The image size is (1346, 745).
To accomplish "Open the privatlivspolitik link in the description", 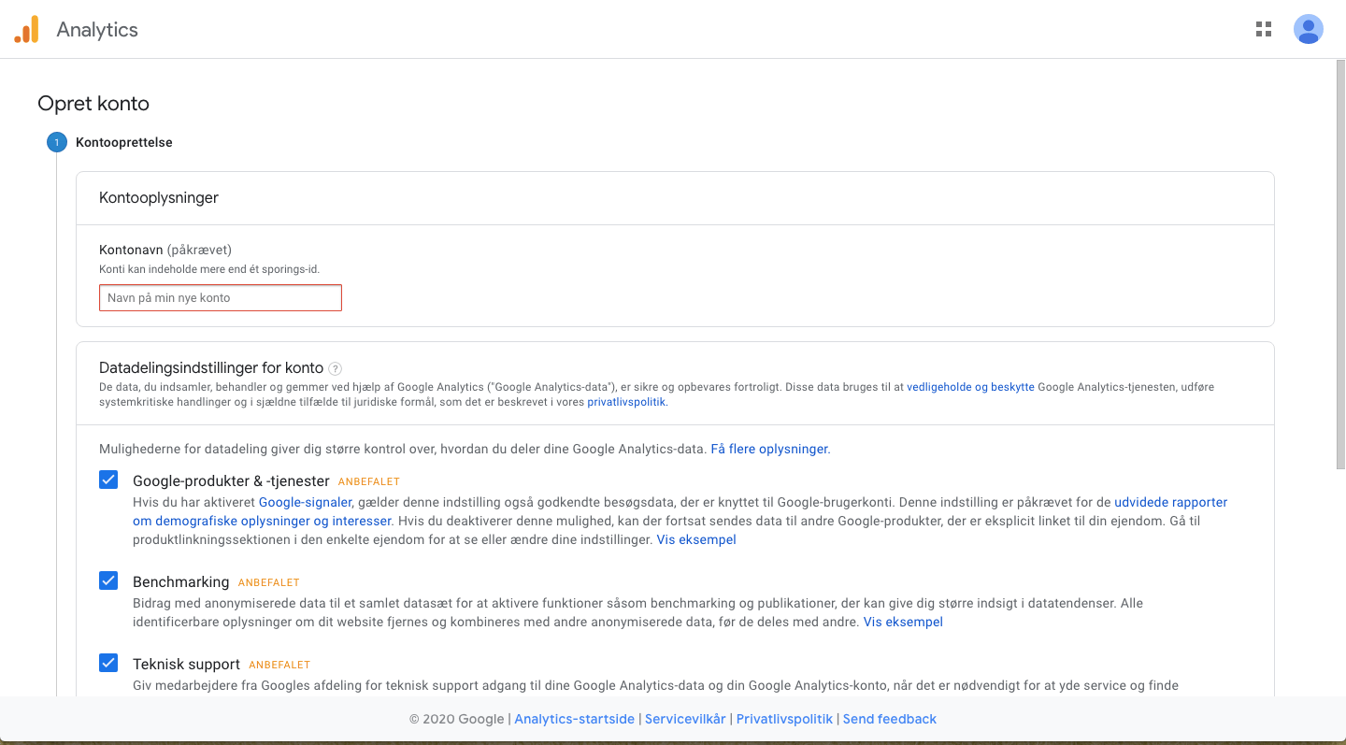I will click(626, 402).
